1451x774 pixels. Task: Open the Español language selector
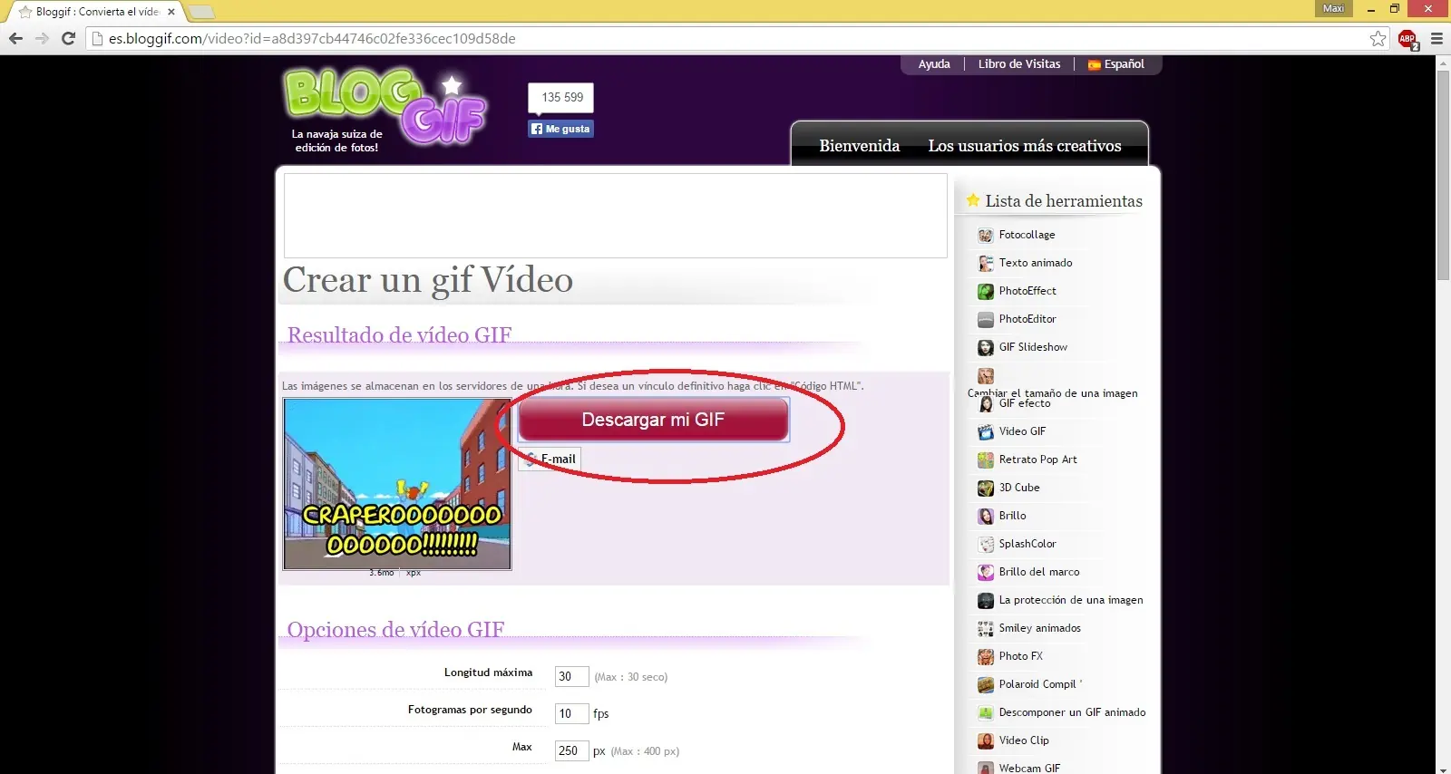tap(1116, 64)
